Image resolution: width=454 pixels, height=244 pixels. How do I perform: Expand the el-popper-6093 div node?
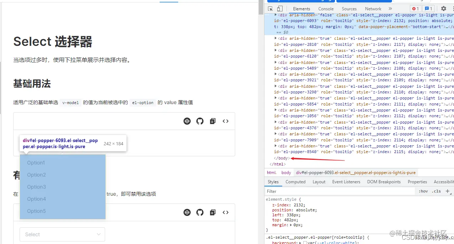[x=275, y=15]
